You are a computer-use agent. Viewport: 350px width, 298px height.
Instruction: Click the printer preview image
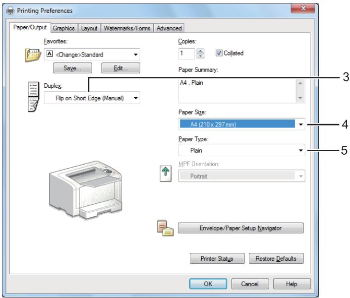[x=86, y=190]
